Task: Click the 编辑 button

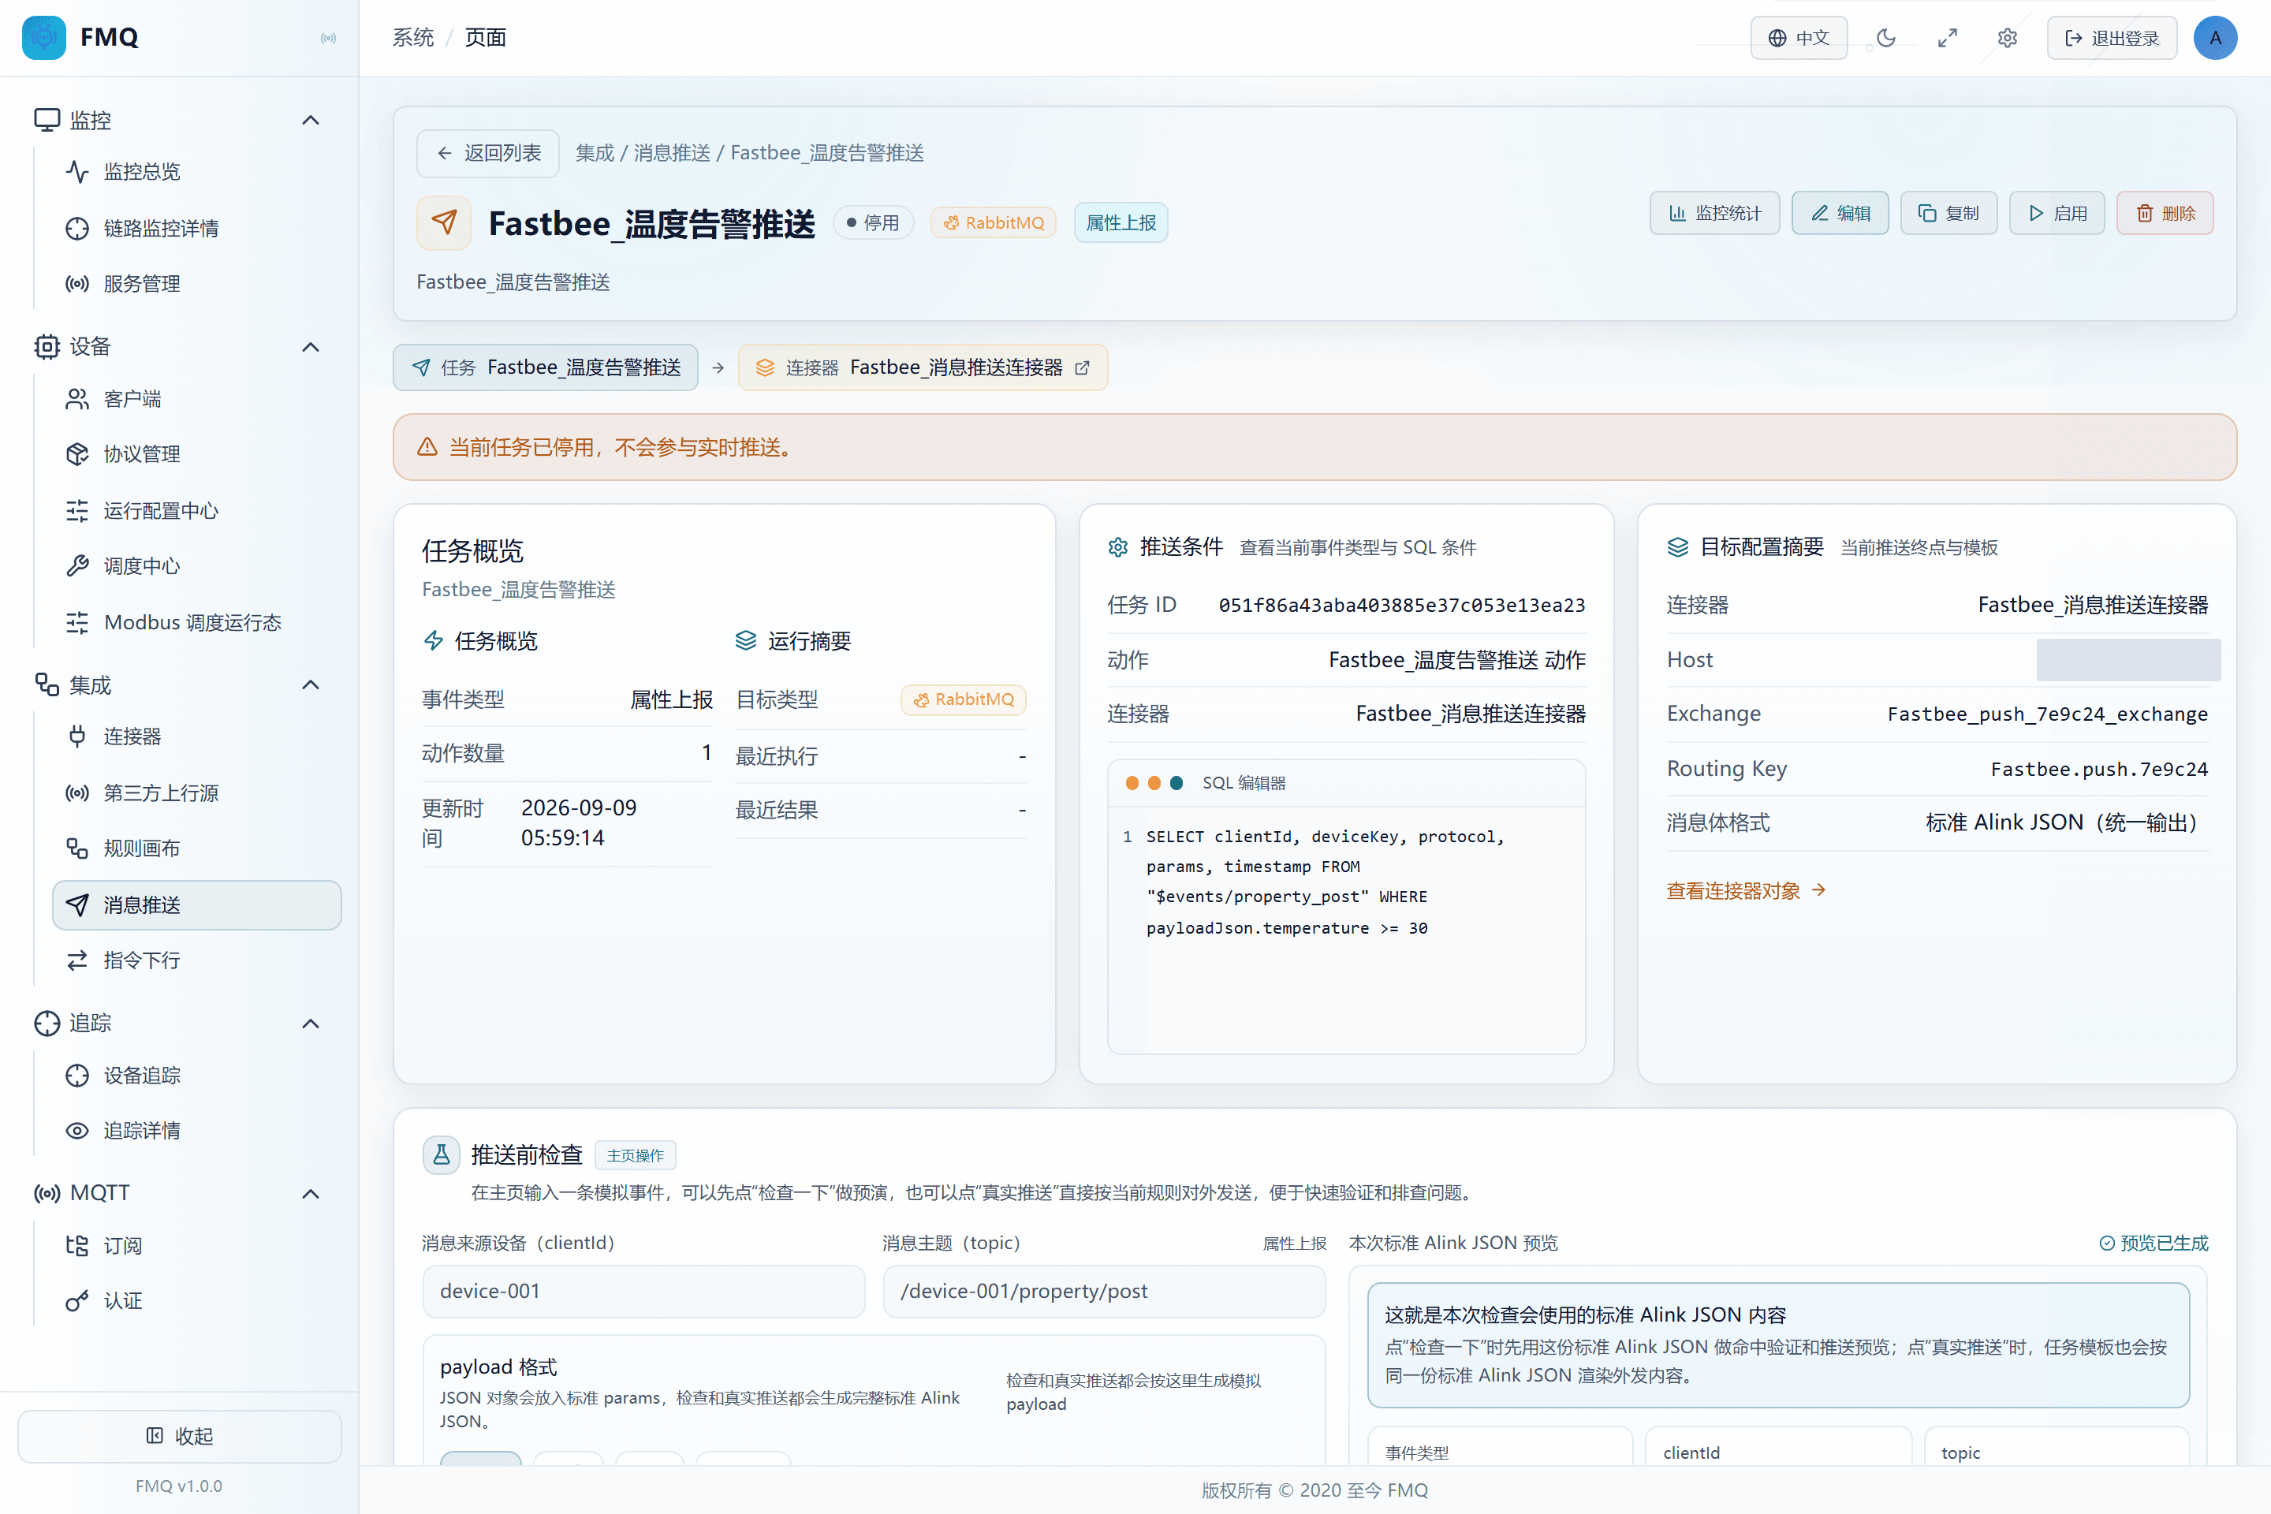Action: coord(1840,214)
